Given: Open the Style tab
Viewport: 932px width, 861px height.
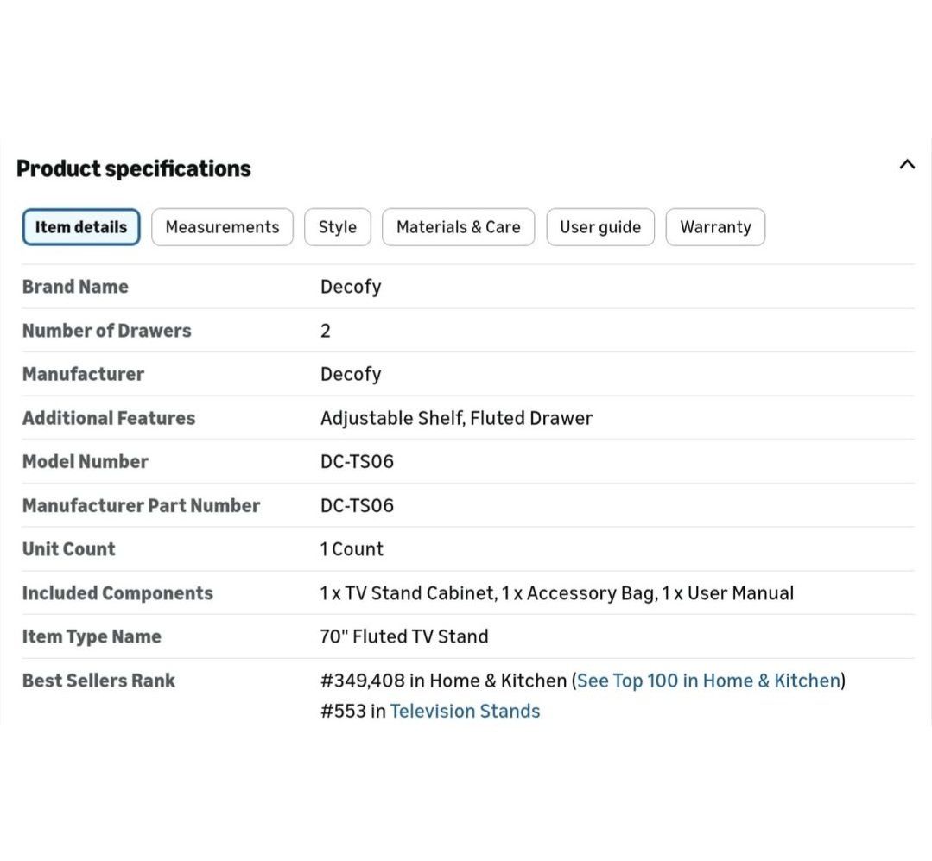Looking at the screenshot, I should click(x=338, y=227).
